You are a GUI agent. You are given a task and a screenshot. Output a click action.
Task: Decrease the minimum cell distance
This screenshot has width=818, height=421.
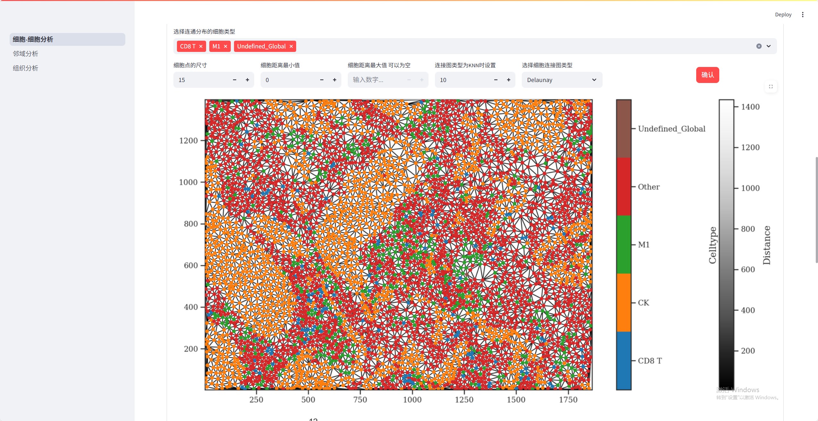[x=322, y=80]
